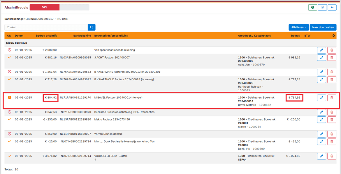Toggle blocked status of spaar rekening row
341x174 pixels.
pyautogui.click(x=10, y=50)
